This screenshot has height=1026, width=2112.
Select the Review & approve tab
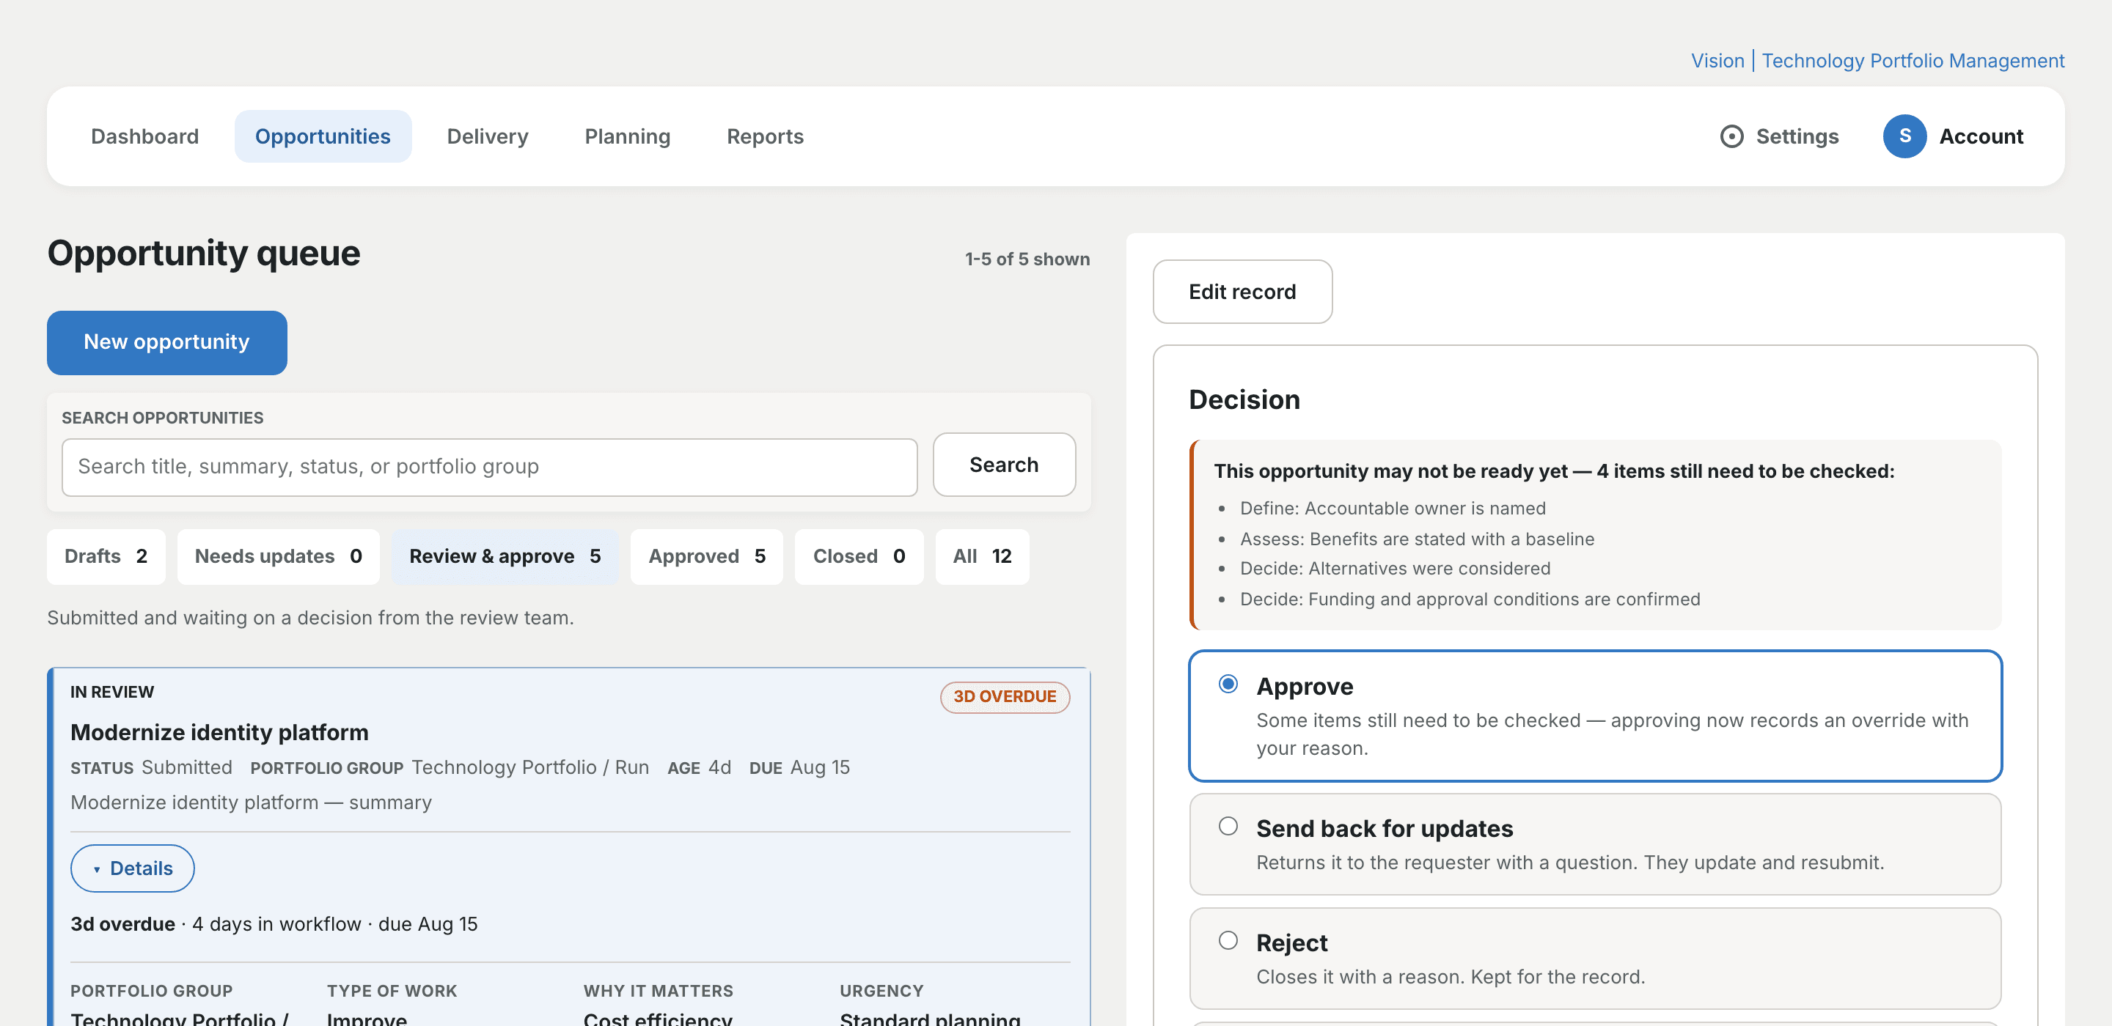pyautogui.click(x=505, y=556)
